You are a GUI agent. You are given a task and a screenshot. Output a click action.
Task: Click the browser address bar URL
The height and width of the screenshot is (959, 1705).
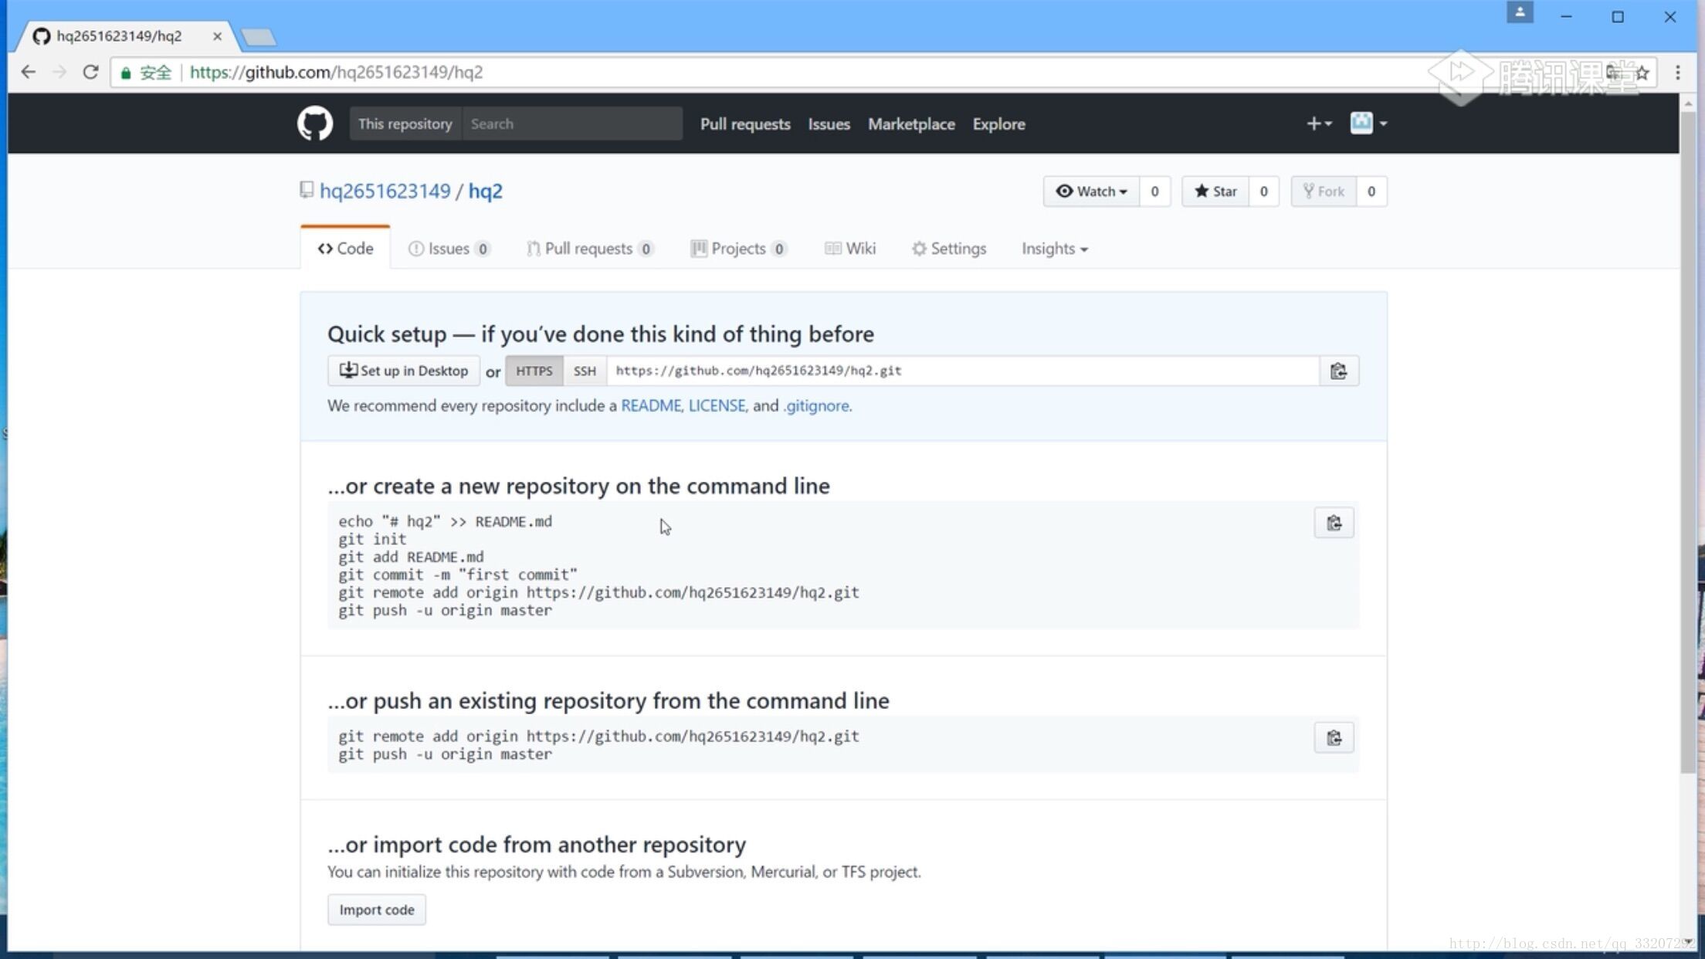pyautogui.click(x=336, y=73)
